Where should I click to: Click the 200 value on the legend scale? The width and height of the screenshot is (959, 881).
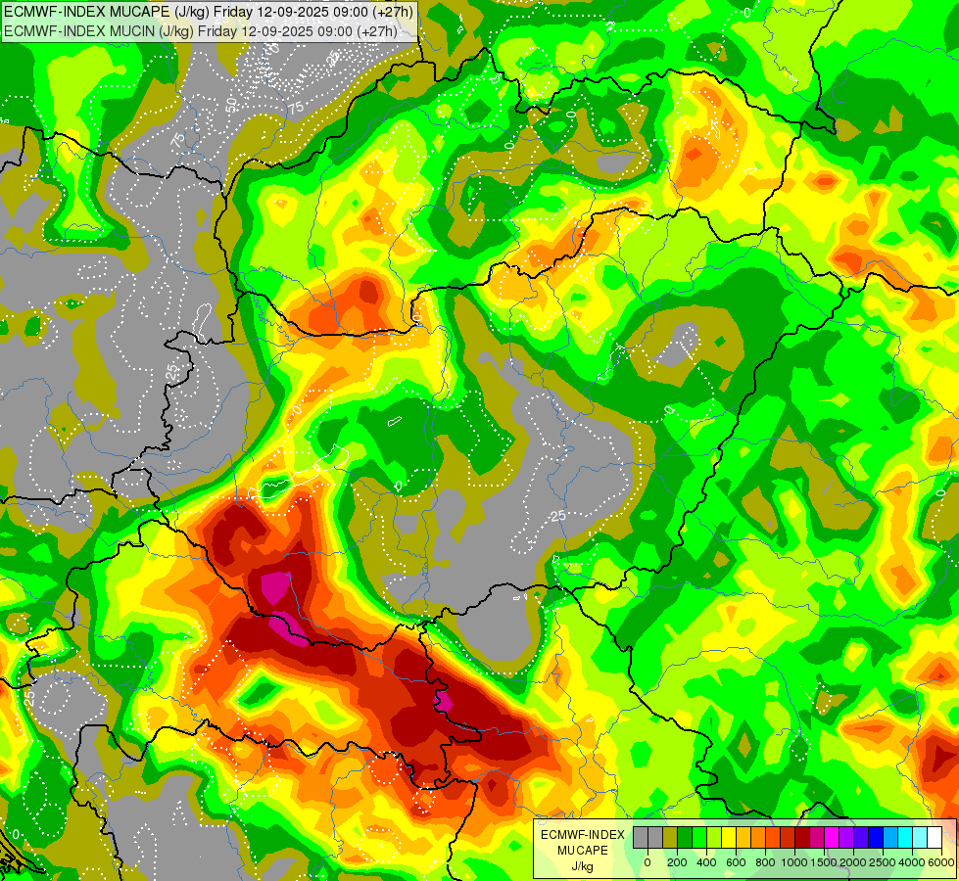pyautogui.click(x=677, y=862)
